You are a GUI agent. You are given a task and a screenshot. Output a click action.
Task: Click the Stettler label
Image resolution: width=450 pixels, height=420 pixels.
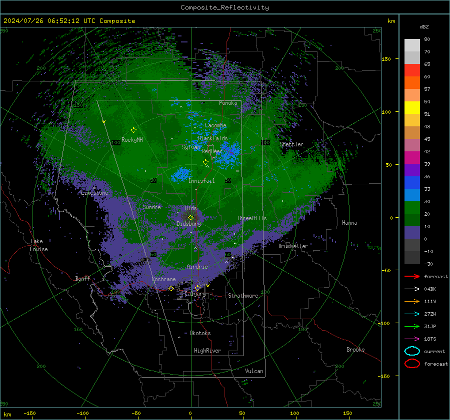click(291, 144)
